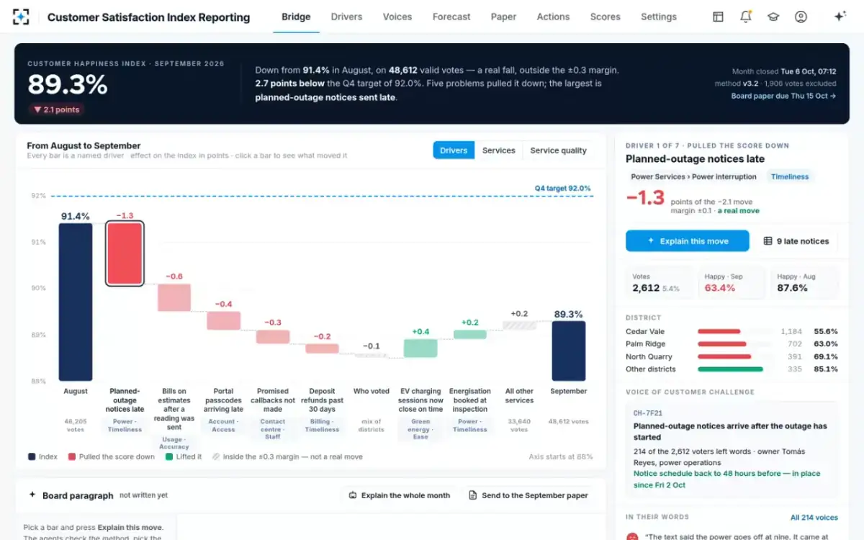This screenshot has width=864, height=540.
Task: Open the sparkle assistant icon
Action: click(x=840, y=17)
